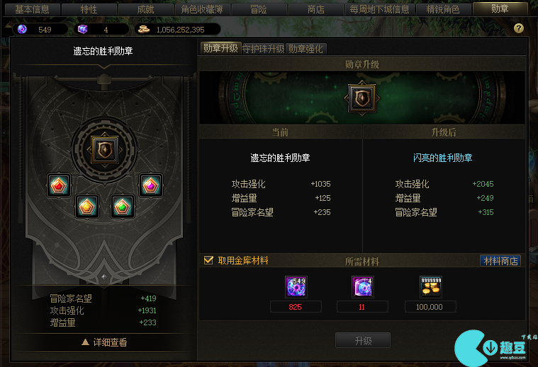This screenshot has width=538, height=367.
Task: Click the 升级 upgrade button
Action: pos(363,341)
